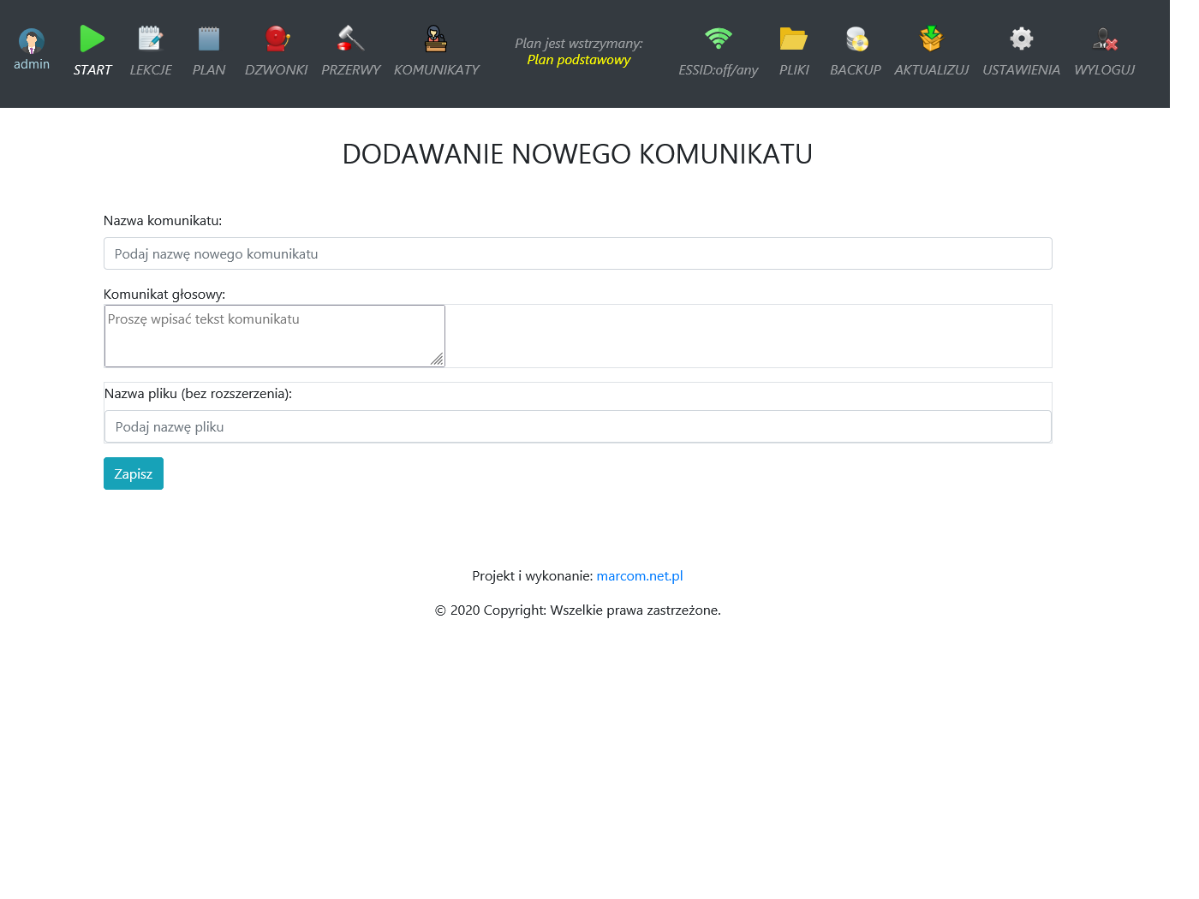1199x899 pixels.
Task: Select the PLAN menu label
Action: (209, 70)
